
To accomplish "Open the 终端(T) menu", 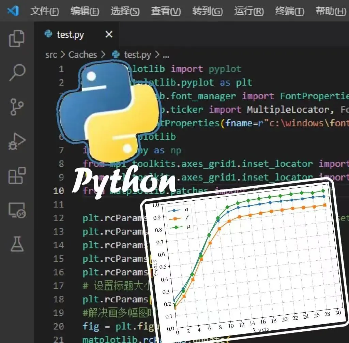I will pyautogui.click(x=290, y=11).
